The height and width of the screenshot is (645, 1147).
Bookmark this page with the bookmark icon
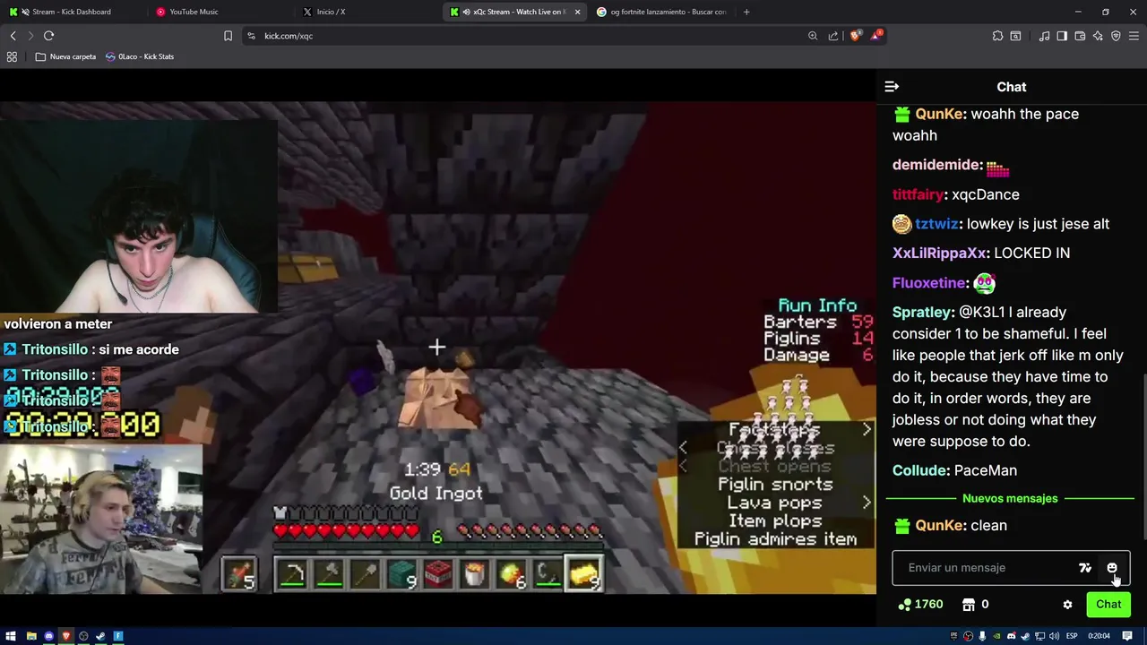coord(228,36)
